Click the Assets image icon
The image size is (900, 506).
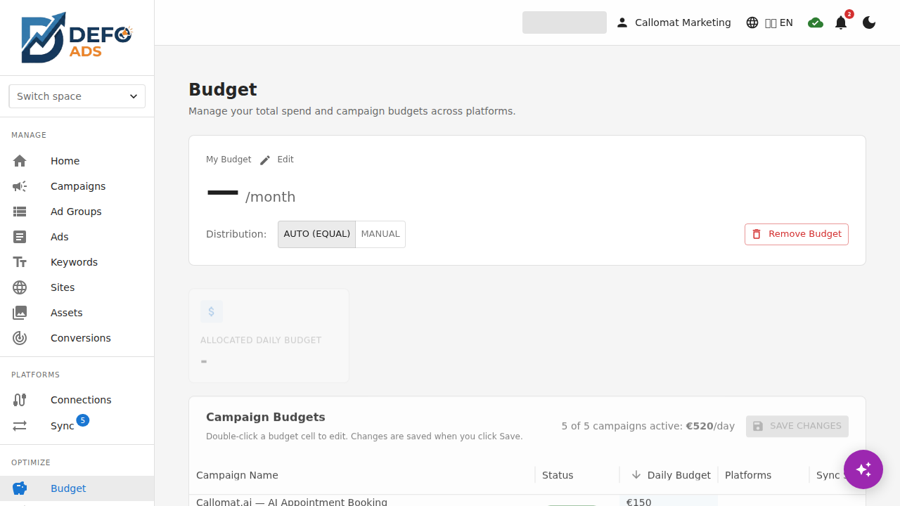(x=20, y=313)
